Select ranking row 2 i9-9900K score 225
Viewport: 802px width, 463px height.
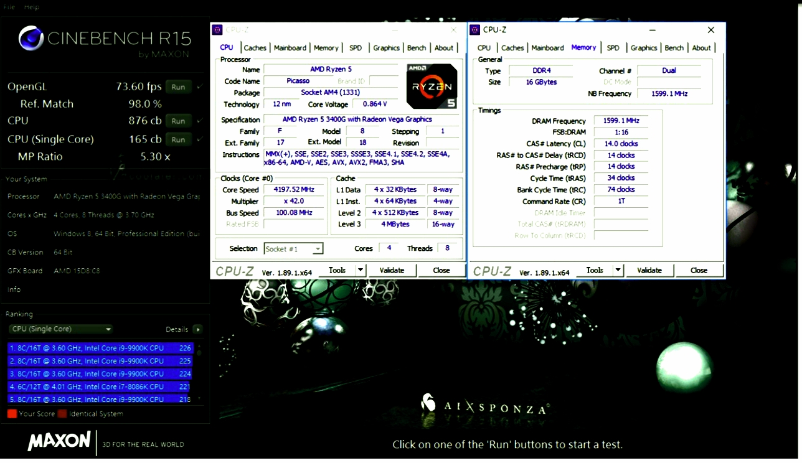coord(100,361)
